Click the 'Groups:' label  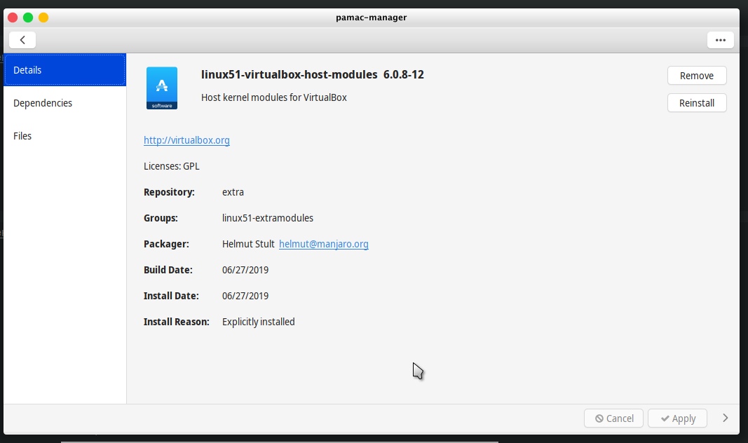click(161, 218)
